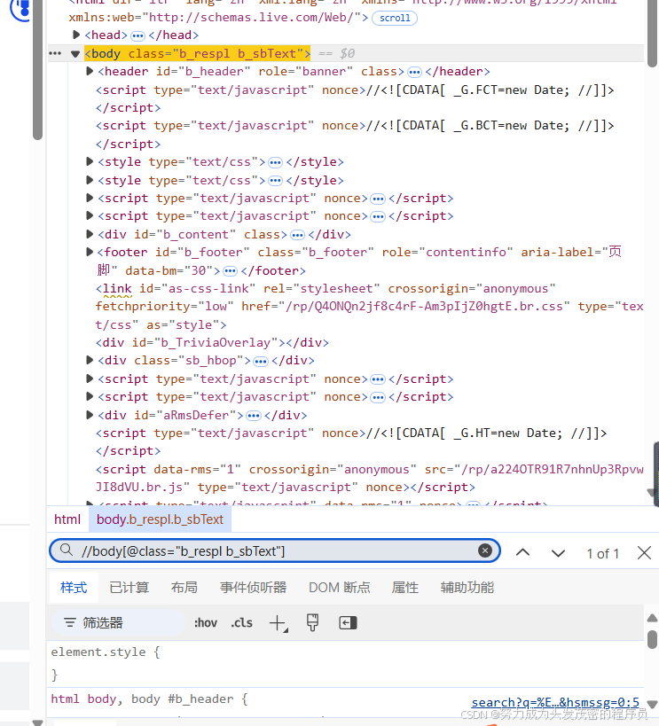
Task: Toggle .cls class editor
Action: click(241, 623)
